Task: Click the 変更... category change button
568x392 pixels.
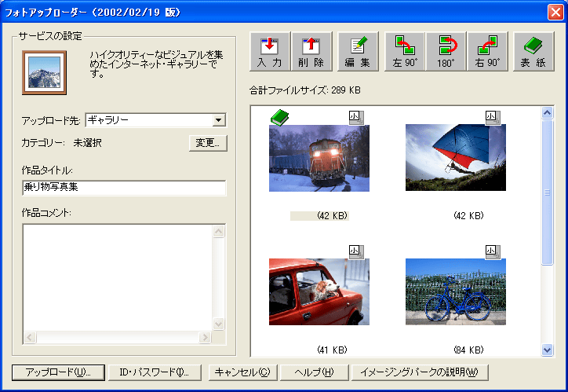Action: point(208,143)
